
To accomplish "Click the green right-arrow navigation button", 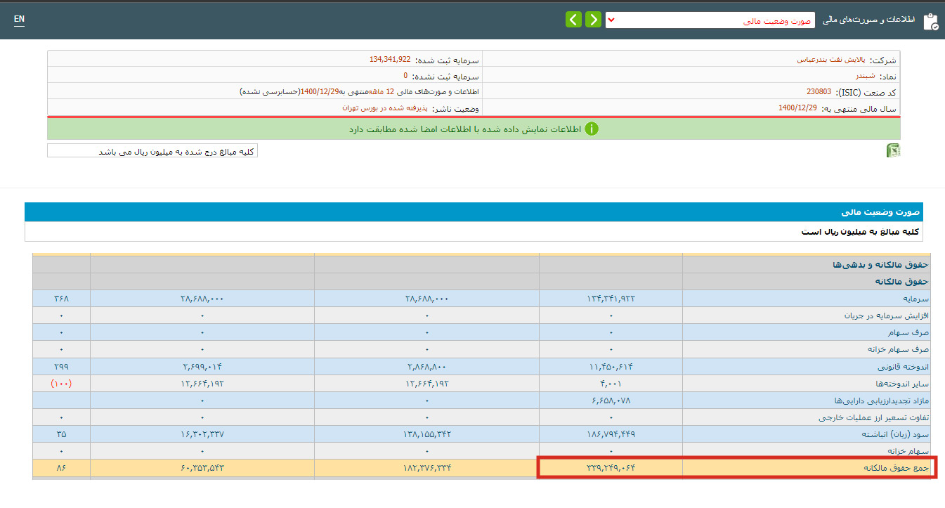I will [x=594, y=20].
